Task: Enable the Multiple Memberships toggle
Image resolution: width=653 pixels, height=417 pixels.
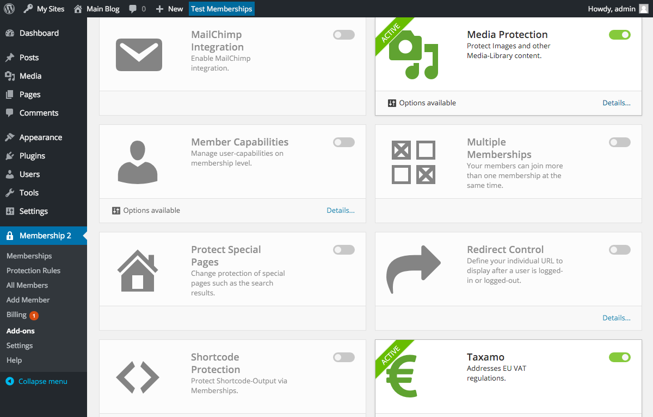Action: pyautogui.click(x=620, y=142)
